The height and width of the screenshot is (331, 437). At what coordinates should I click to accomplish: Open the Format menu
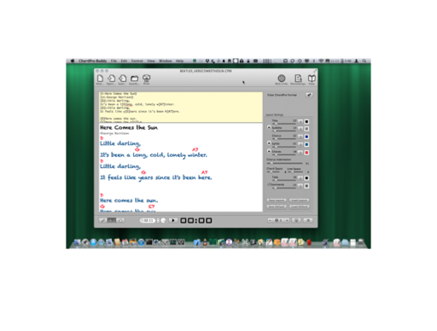point(137,61)
